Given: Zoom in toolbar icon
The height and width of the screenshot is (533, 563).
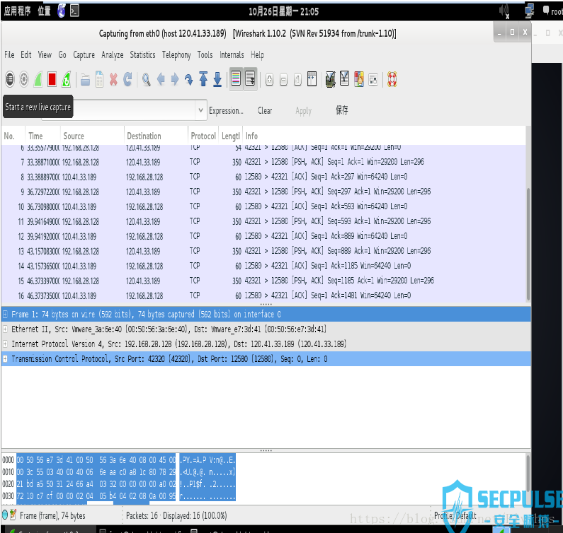Looking at the screenshot, I should tap(269, 79).
